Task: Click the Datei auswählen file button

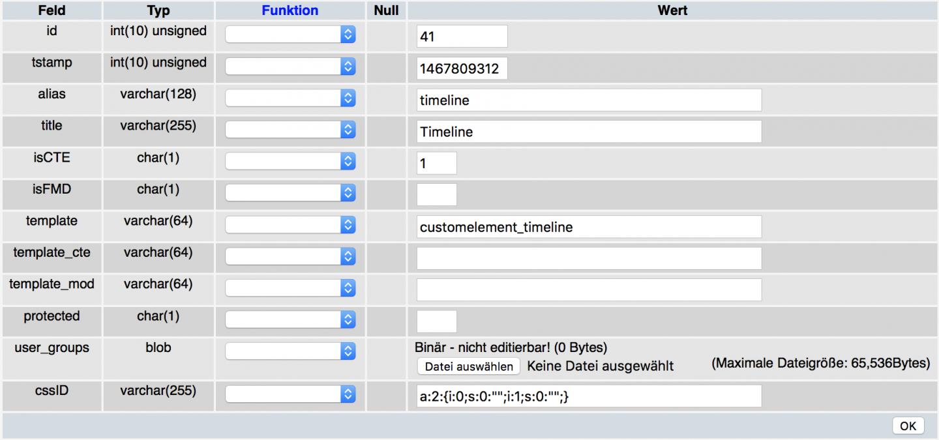Action: coord(469,366)
